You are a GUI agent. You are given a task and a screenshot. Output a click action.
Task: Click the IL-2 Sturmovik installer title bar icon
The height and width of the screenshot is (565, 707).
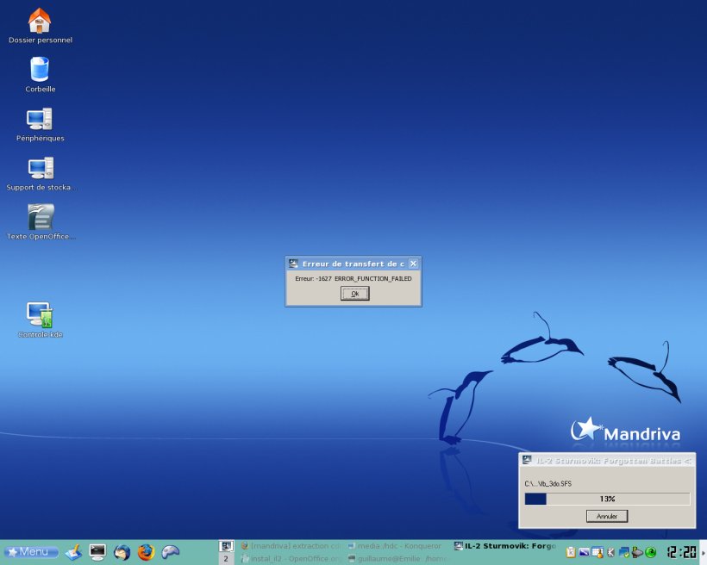527,461
